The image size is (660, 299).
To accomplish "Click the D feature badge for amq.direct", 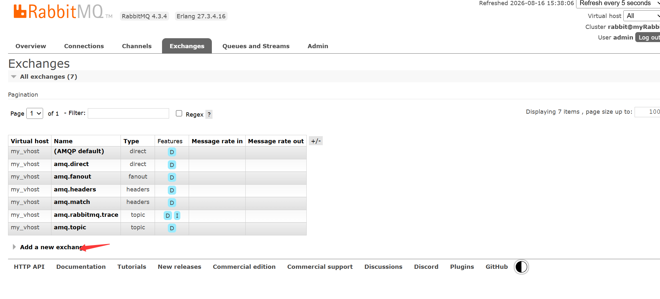I will point(172,165).
